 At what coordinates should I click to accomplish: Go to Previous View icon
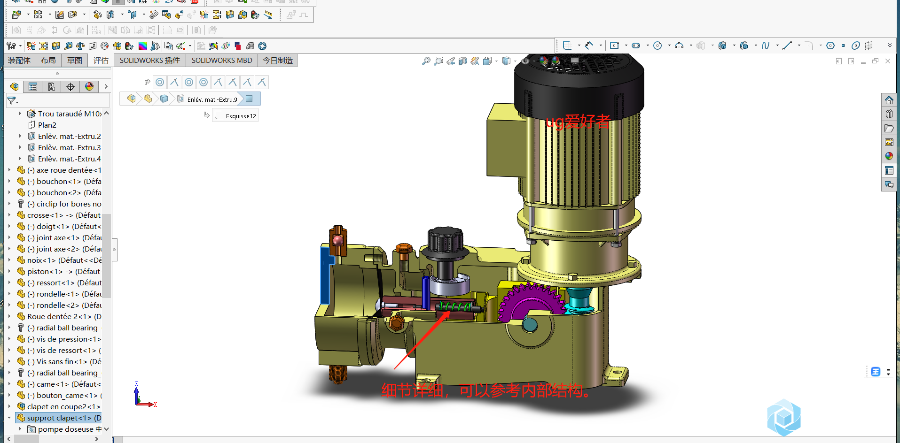(x=450, y=61)
